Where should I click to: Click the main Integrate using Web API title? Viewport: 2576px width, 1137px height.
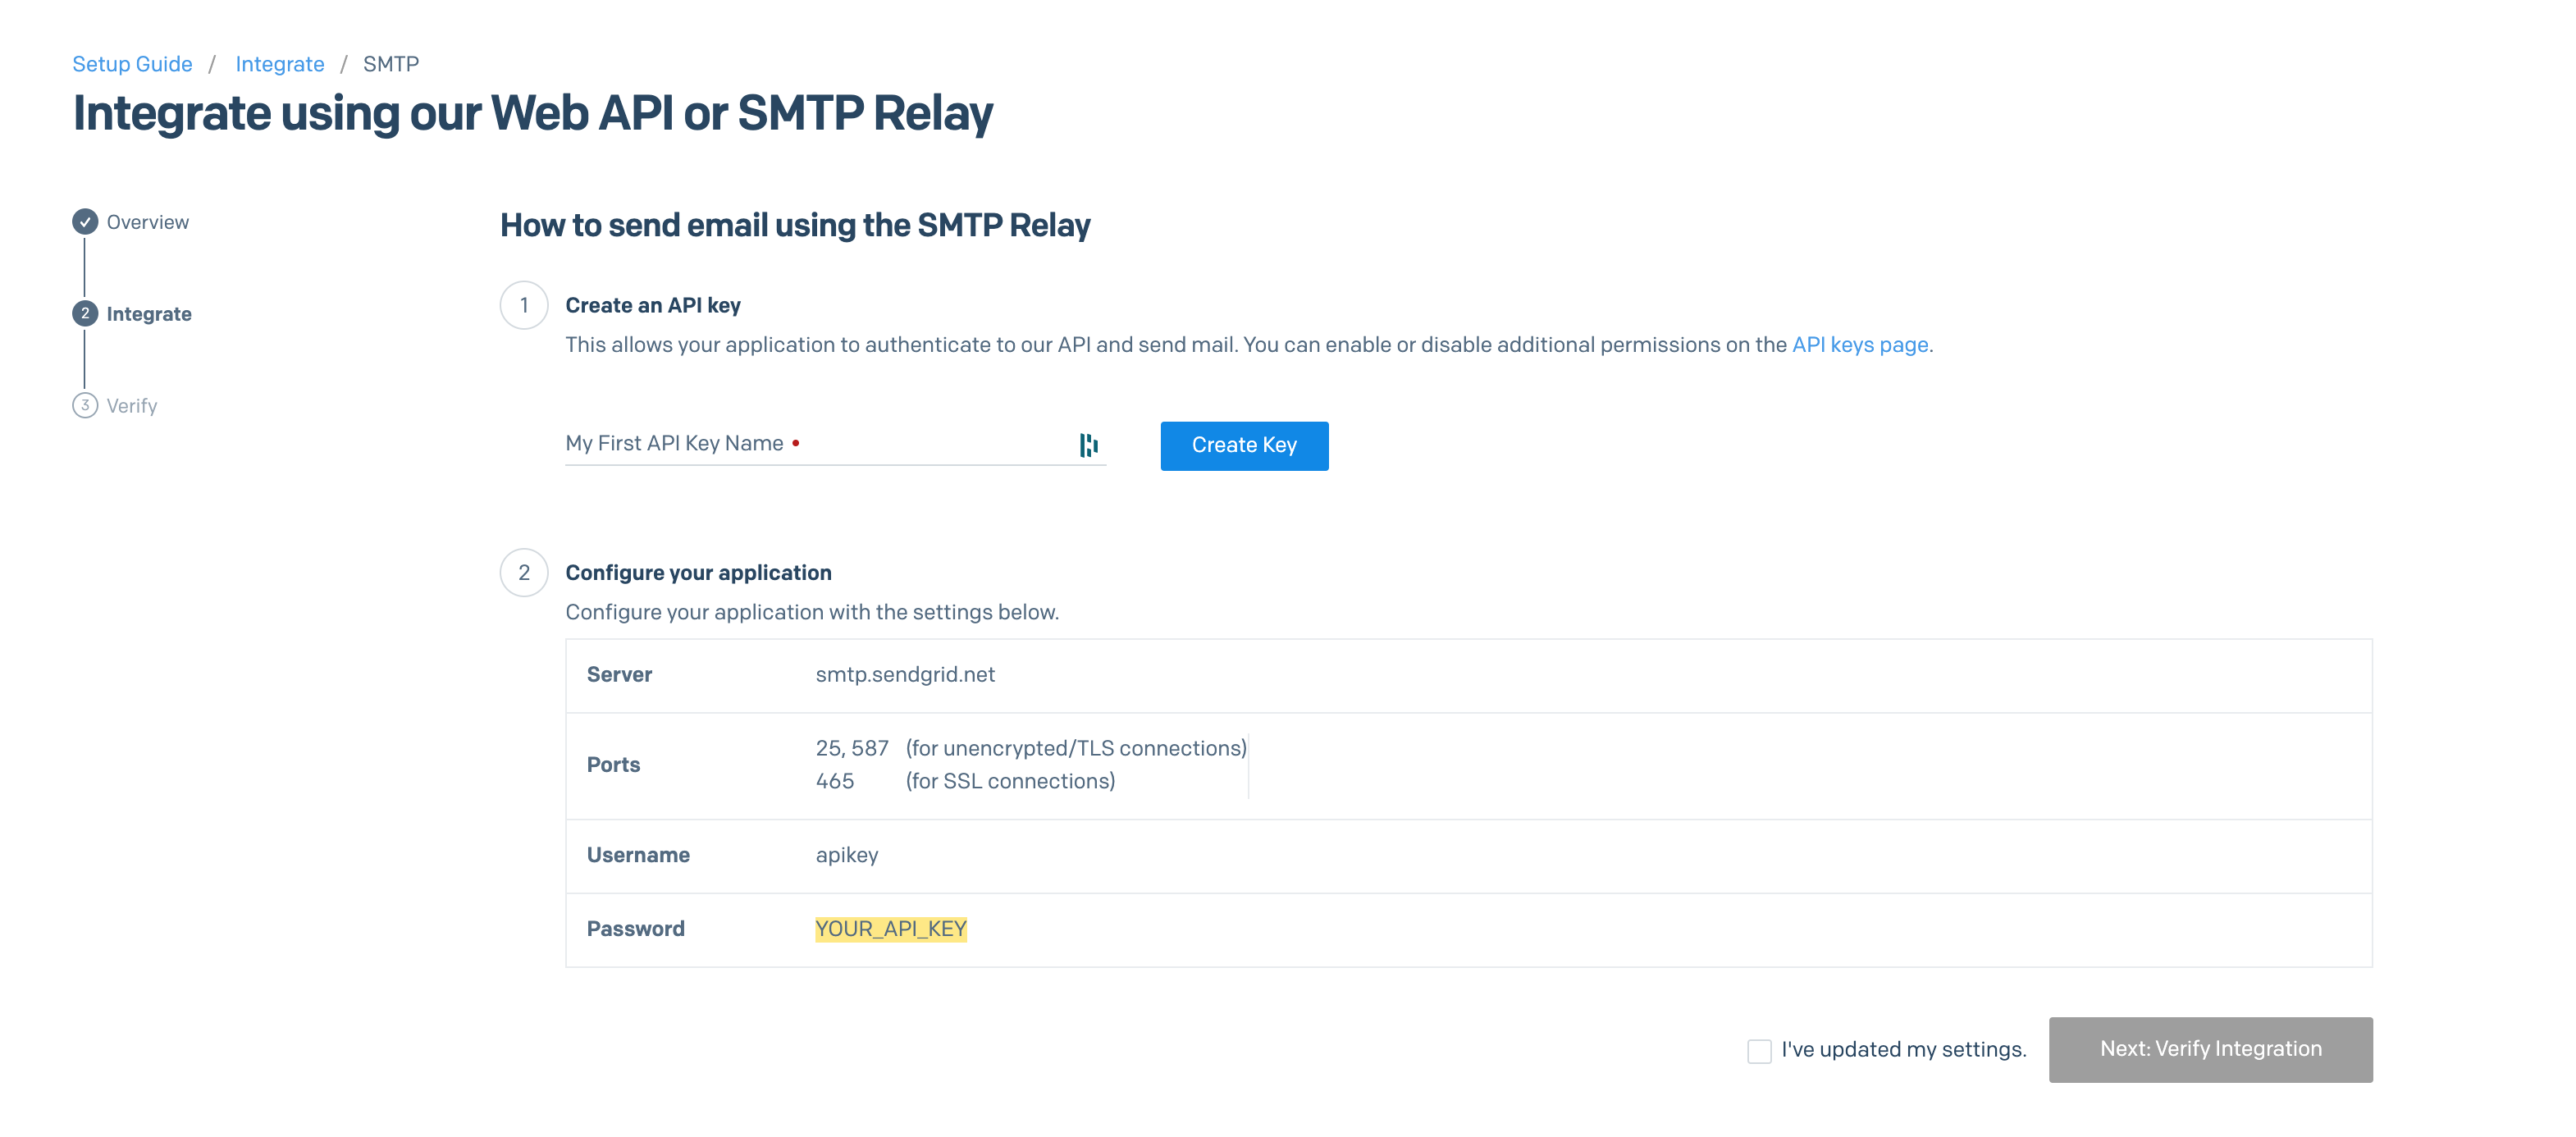click(533, 113)
